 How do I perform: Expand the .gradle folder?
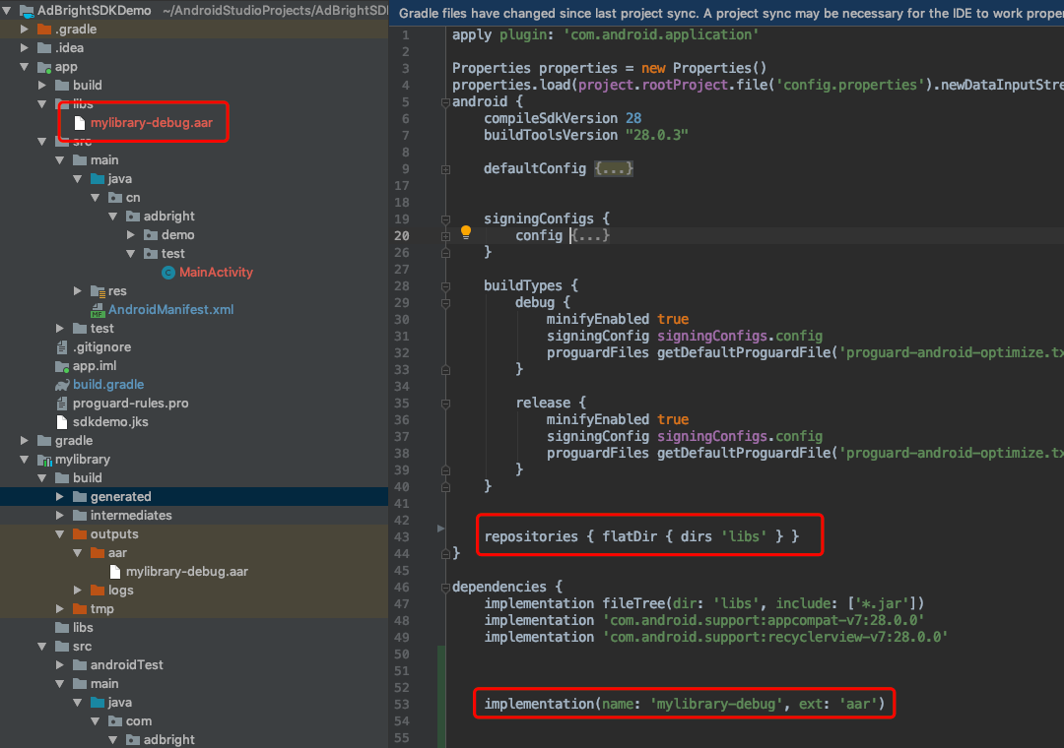pos(22,29)
